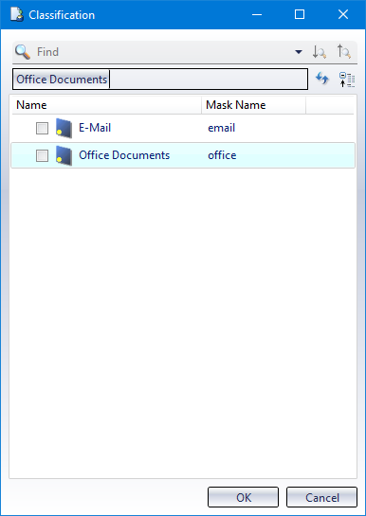Viewport: 366px width, 516px height.
Task: Check the E-Mail checkbox
Action: point(42,128)
